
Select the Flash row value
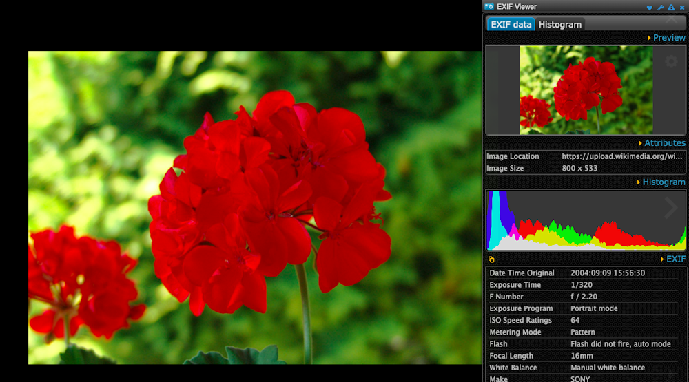[x=620, y=344]
